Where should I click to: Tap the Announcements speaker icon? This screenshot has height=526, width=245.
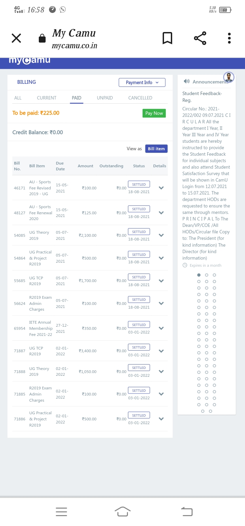click(x=186, y=81)
